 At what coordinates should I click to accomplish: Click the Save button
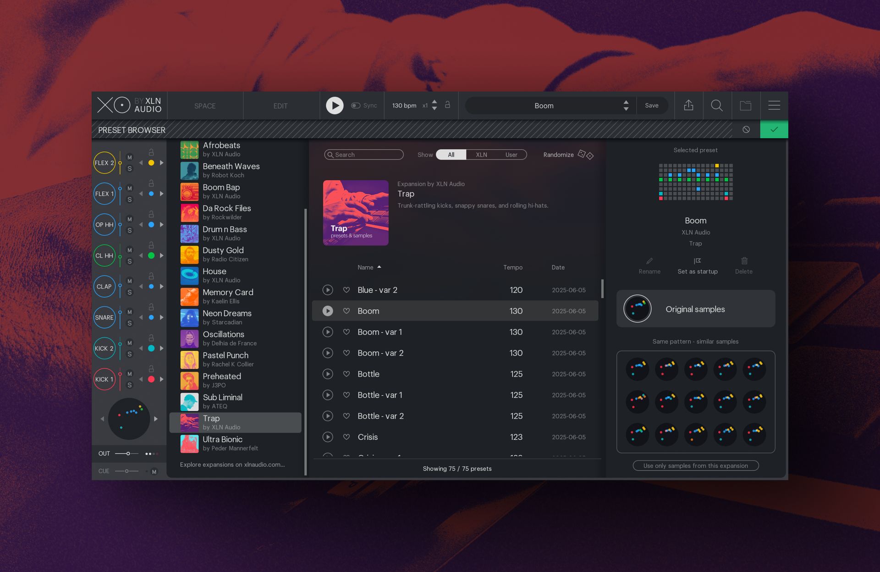point(651,106)
